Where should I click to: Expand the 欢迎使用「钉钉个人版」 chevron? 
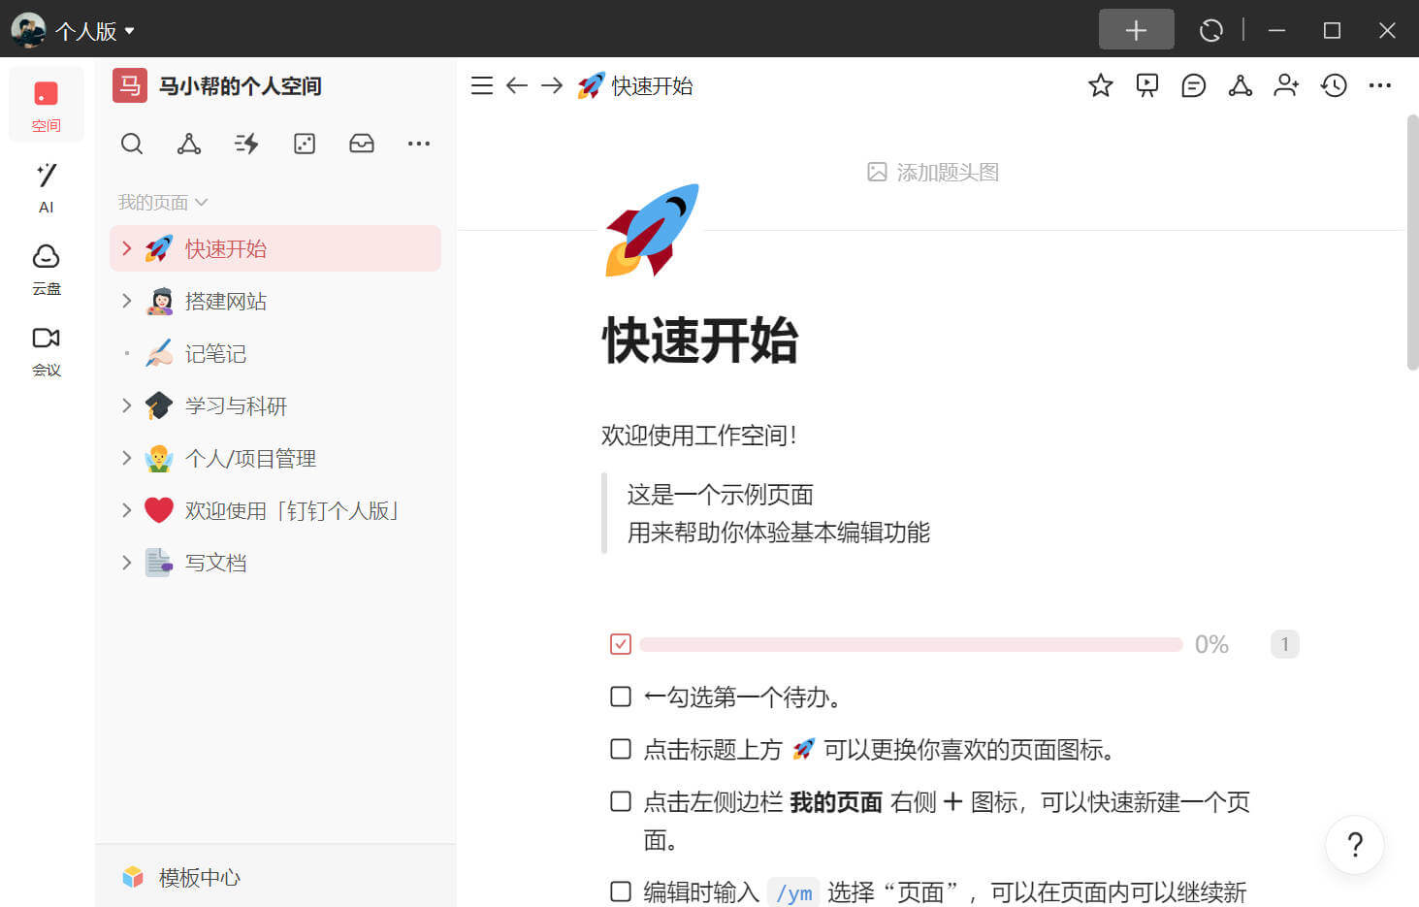click(126, 510)
